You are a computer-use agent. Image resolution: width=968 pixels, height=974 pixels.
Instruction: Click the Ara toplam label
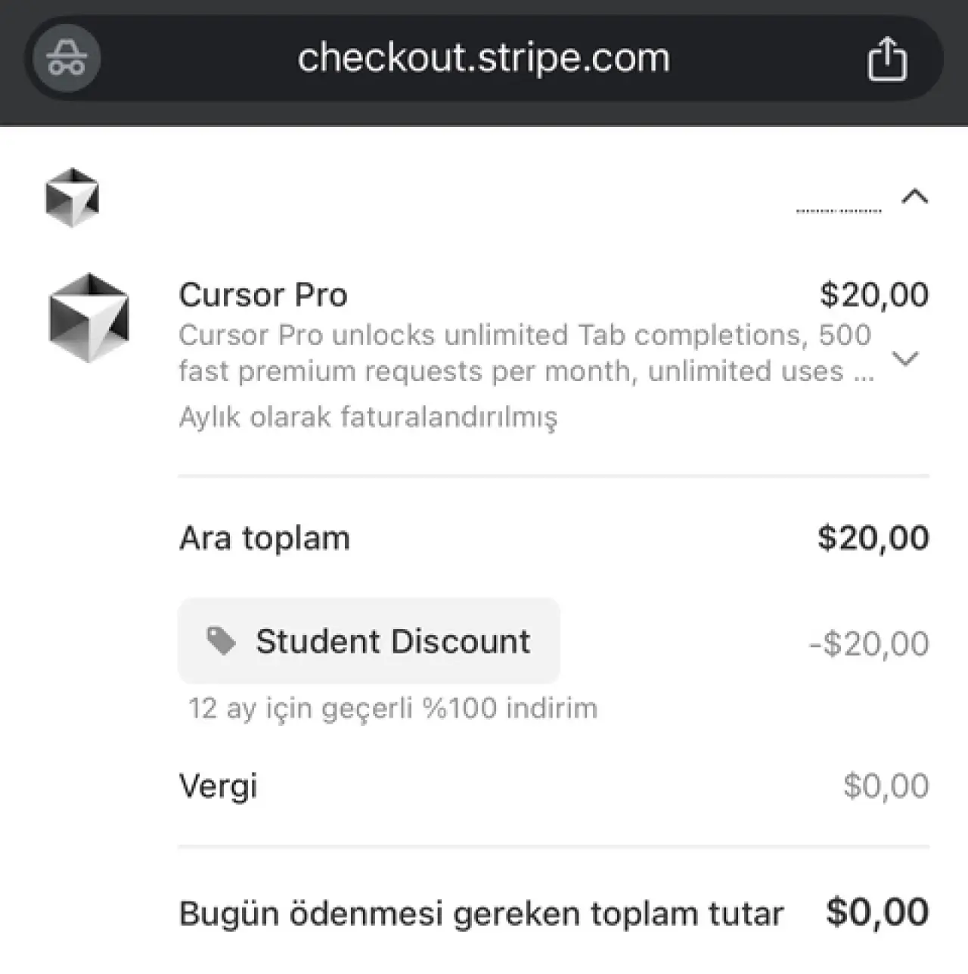pyautogui.click(x=265, y=538)
